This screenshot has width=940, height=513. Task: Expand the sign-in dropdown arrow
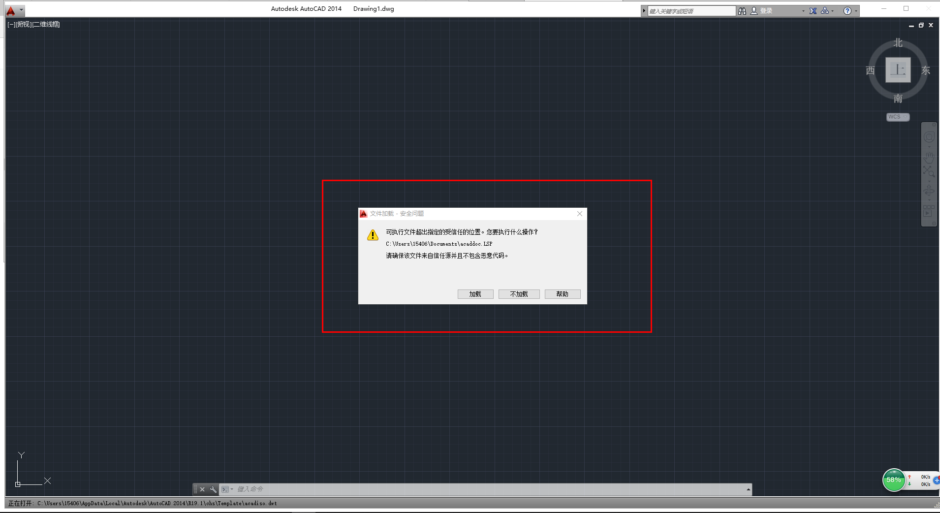click(x=803, y=11)
